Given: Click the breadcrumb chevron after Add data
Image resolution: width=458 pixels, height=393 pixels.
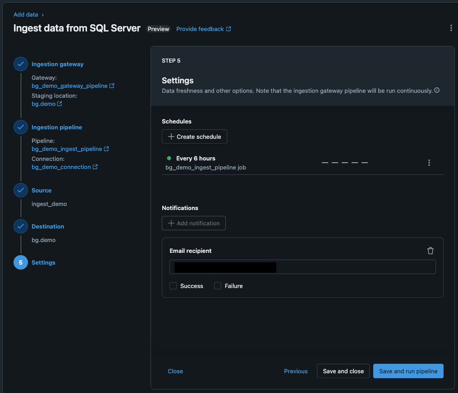Looking at the screenshot, I should click(43, 15).
